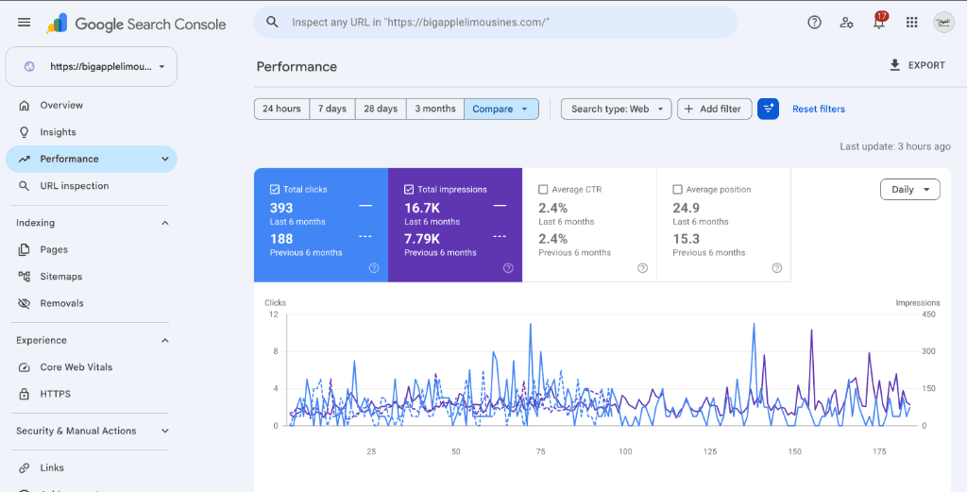The height and width of the screenshot is (492, 967).
Task: Select the 7 days date range
Action: (332, 110)
